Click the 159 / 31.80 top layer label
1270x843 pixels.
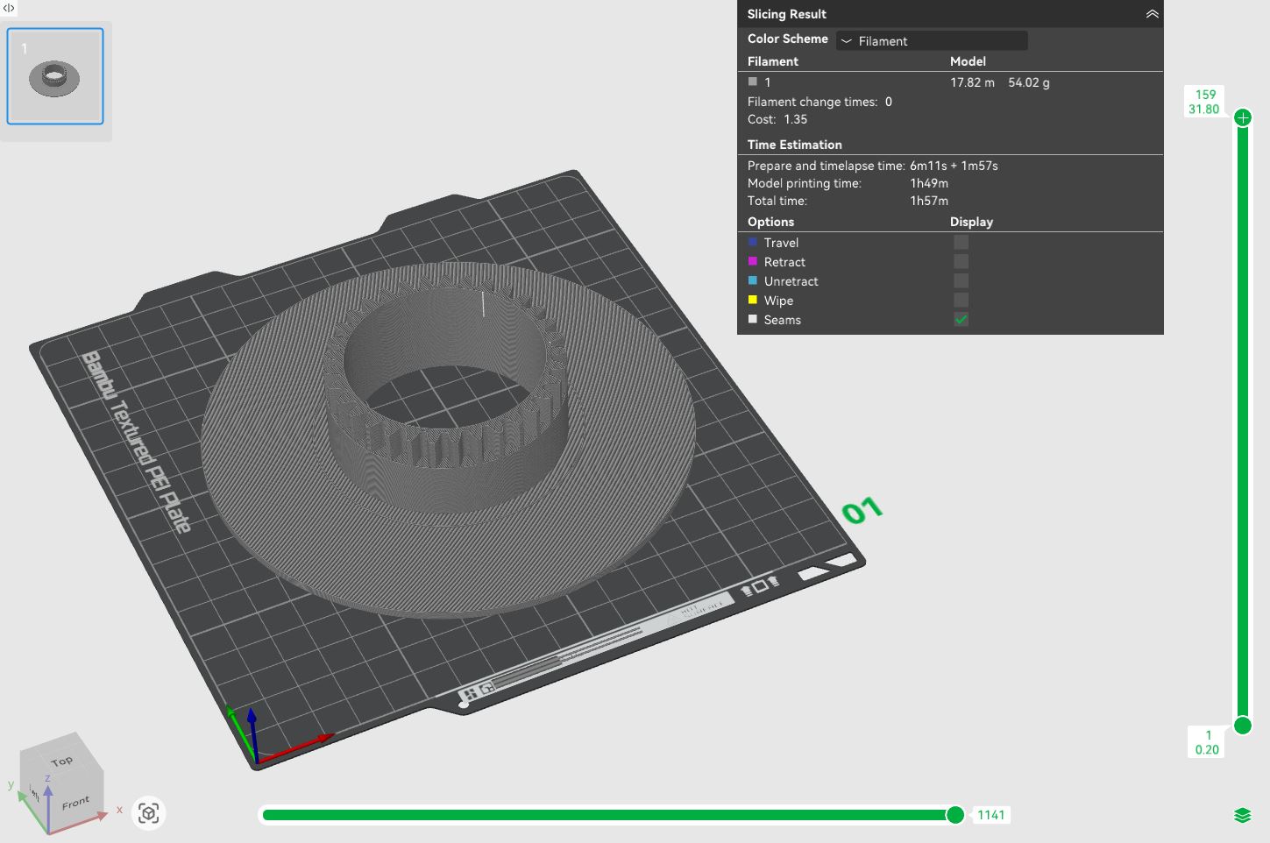click(1204, 102)
